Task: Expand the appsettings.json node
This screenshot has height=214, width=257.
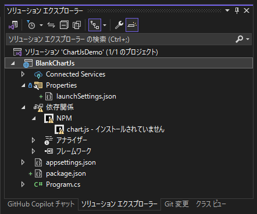Action: coord(23,162)
